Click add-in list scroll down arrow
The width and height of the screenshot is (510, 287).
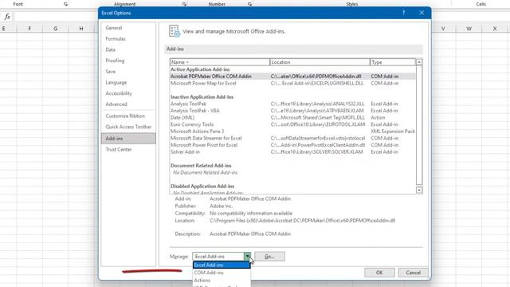point(419,191)
